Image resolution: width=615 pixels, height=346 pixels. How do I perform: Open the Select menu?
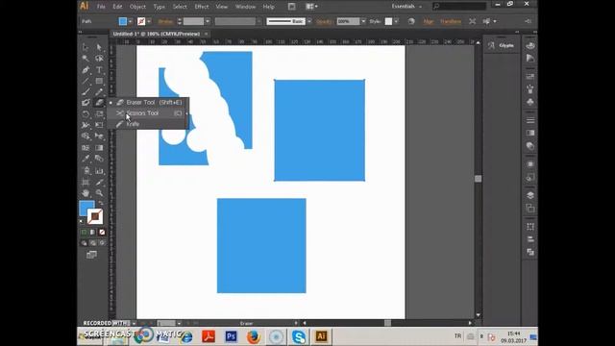[x=180, y=7]
